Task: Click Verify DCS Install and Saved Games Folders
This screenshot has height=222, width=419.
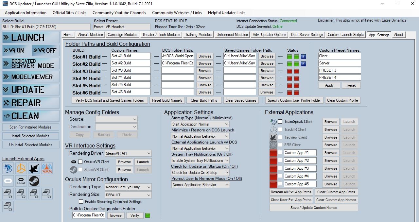Action: [x=110, y=100]
